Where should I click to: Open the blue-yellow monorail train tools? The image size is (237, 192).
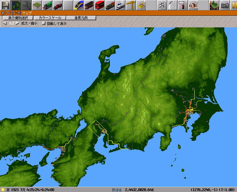click(x=79, y=5)
